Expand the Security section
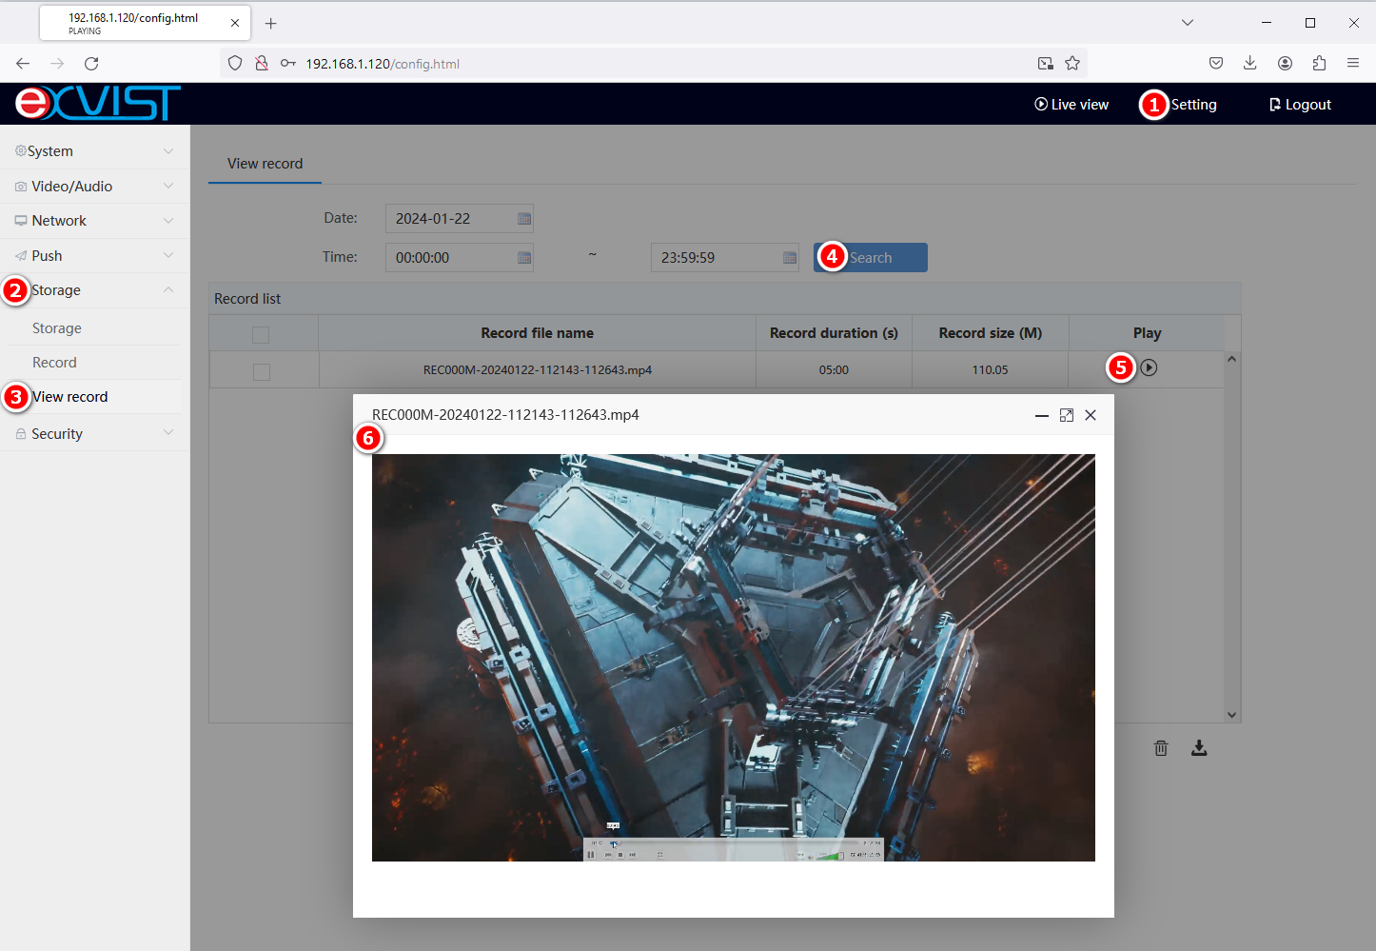The image size is (1376, 951). tap(95, 434)
